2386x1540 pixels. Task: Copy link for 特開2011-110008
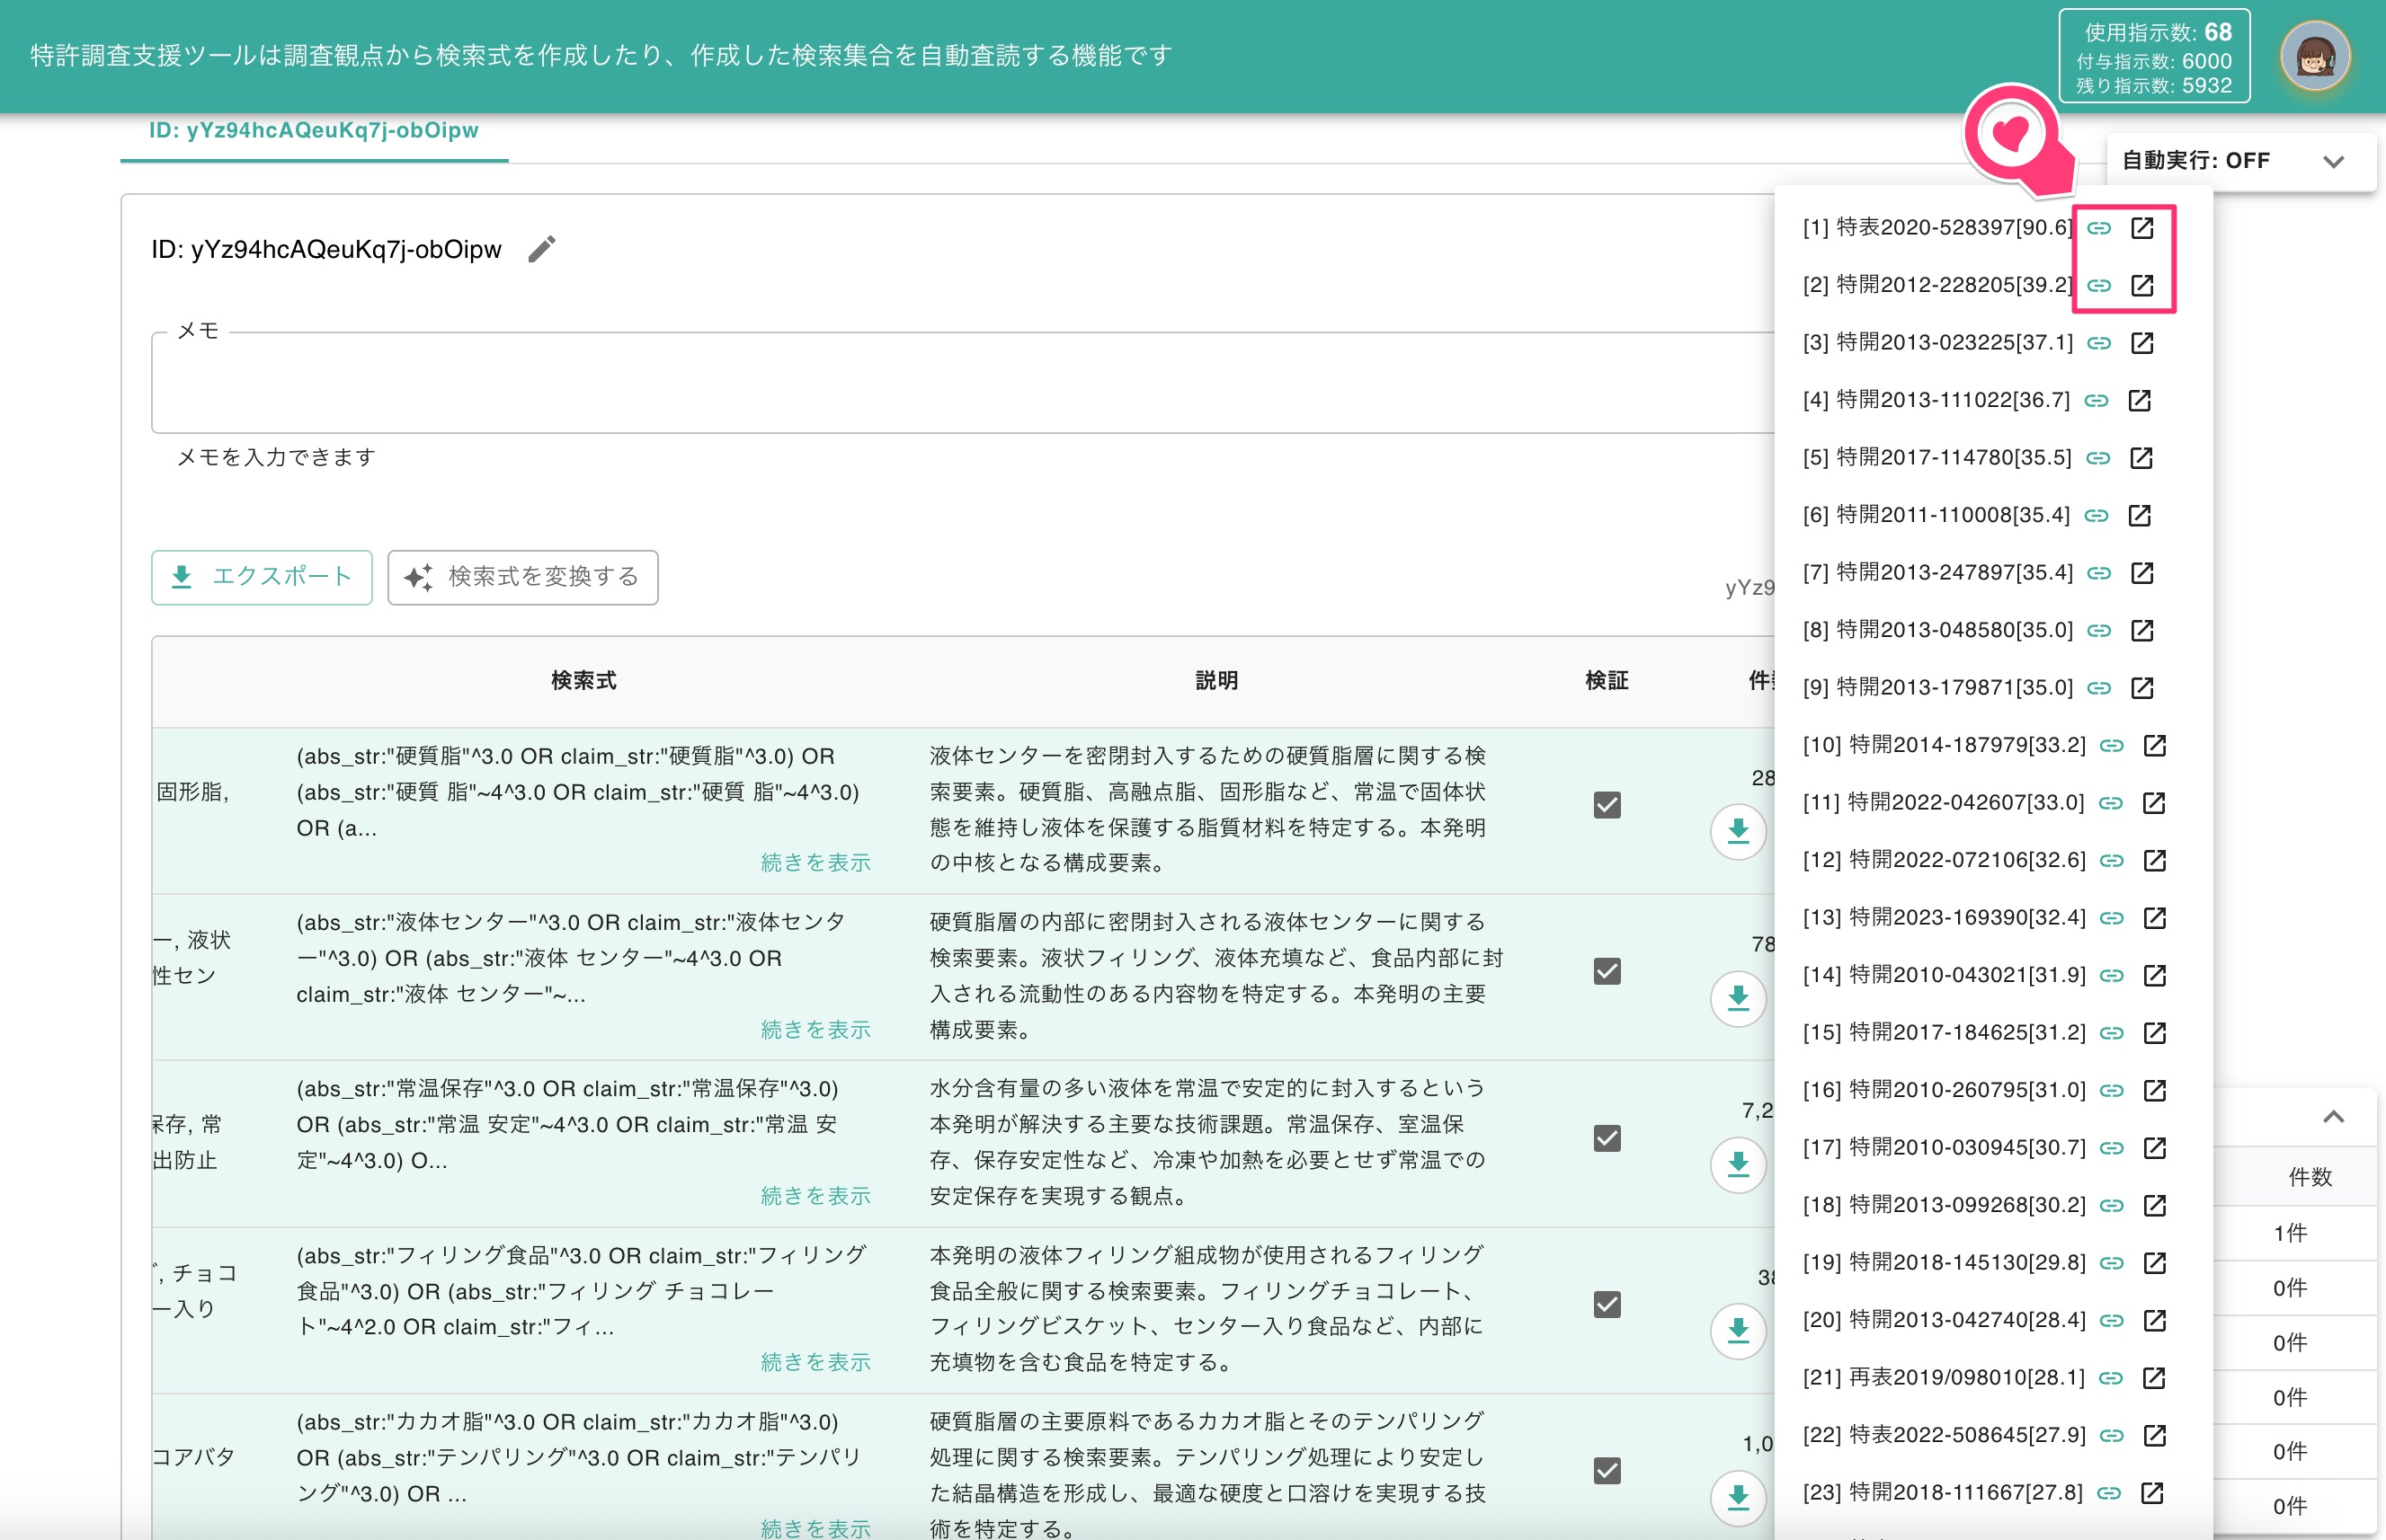2096,516
